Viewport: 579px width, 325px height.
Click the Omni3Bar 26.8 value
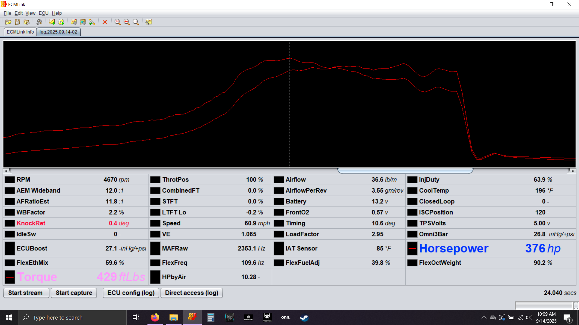554,234
